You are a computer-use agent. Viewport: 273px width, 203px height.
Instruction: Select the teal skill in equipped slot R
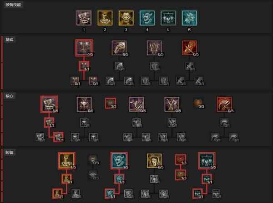tap(189, 18)
